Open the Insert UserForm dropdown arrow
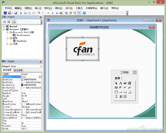Screen dimensions: 166x133 [12, 13]
